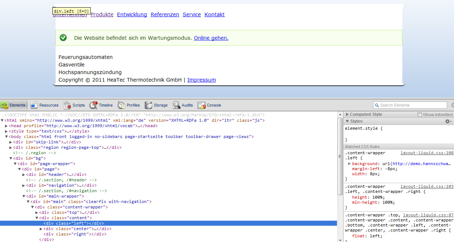
Task: Collapse the div id bg node
Action: pyautogui.click(x=11, y=158)
